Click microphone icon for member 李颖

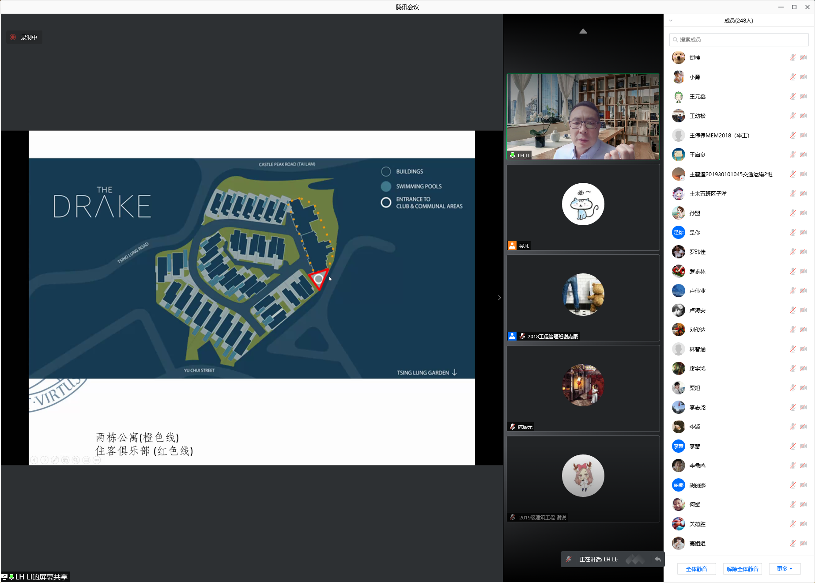click(x=793, y=427)
